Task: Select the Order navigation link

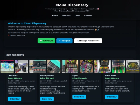Action: (x=77, y=16)
